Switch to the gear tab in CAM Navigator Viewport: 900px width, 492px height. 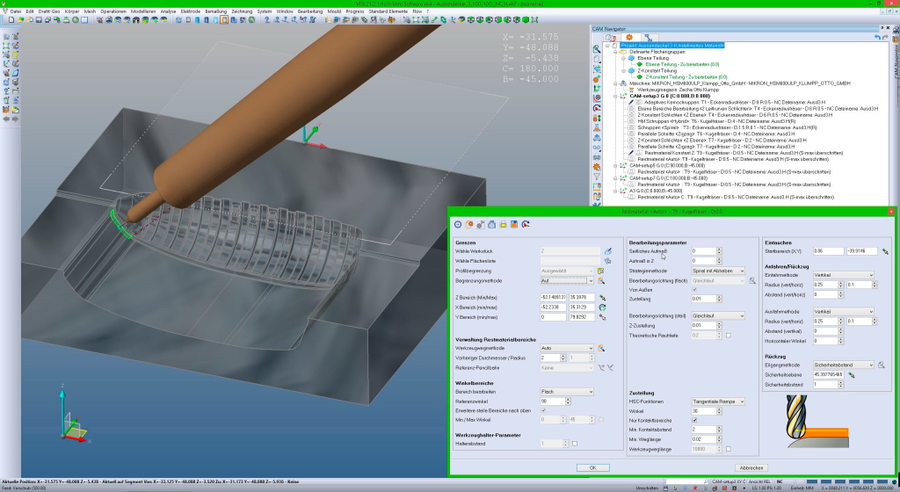click(x=629, y=37)
